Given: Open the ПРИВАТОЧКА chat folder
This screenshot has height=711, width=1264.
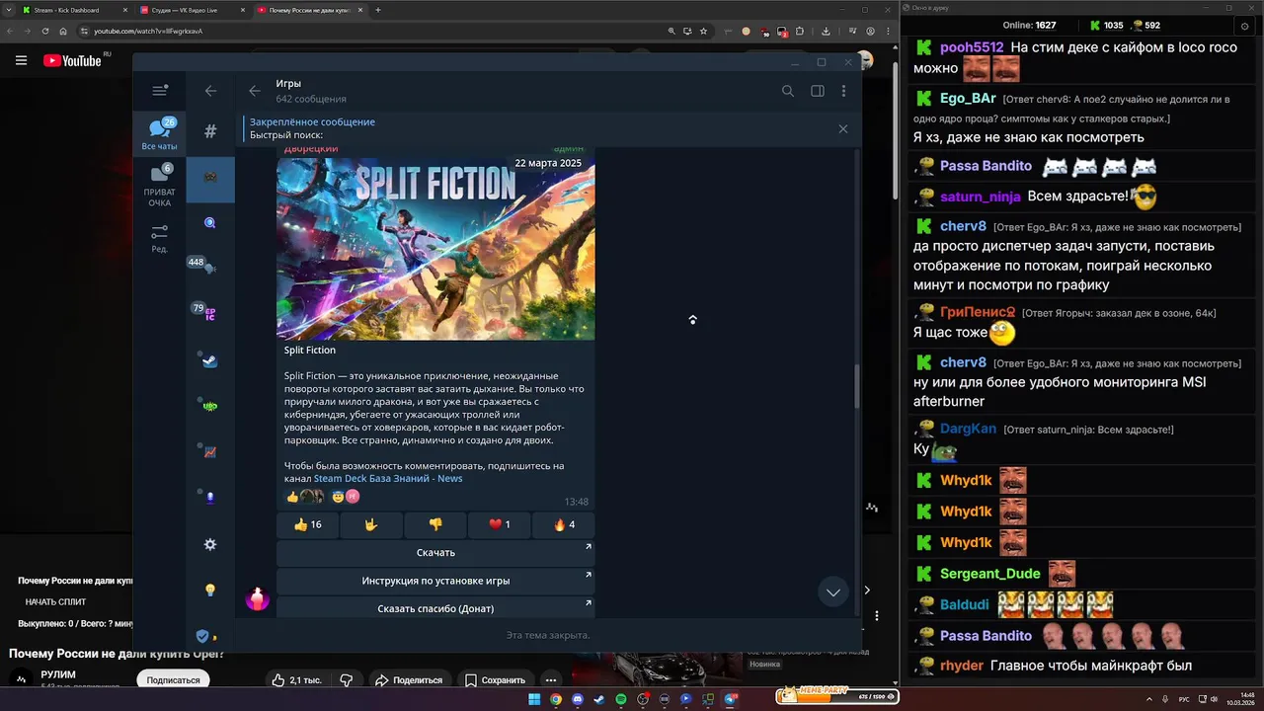Looking at the screenshot, I should pyautogui.click(x=160, y=185).
